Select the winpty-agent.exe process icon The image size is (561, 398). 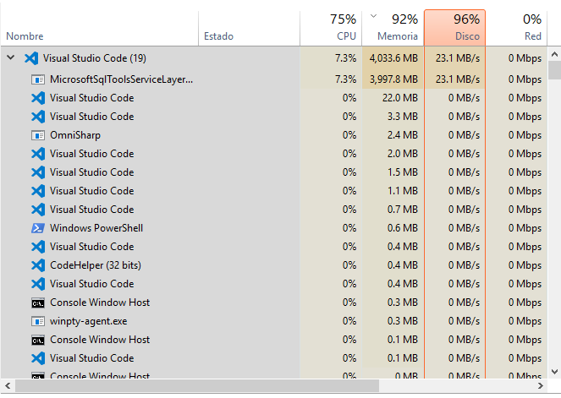(x=38, y=321)
